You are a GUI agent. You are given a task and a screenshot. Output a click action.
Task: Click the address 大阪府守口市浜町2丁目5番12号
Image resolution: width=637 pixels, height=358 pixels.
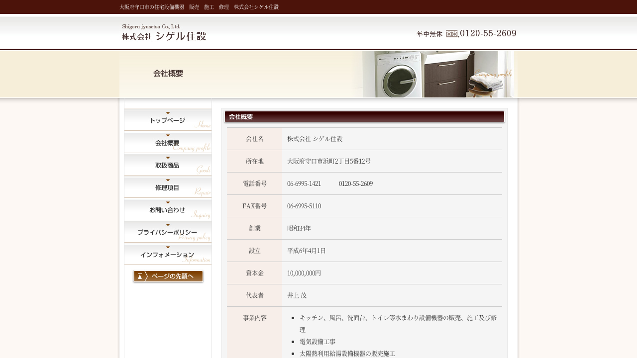point(328,161)
